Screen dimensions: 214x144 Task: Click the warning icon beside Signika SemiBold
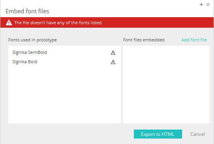(113, 52)
